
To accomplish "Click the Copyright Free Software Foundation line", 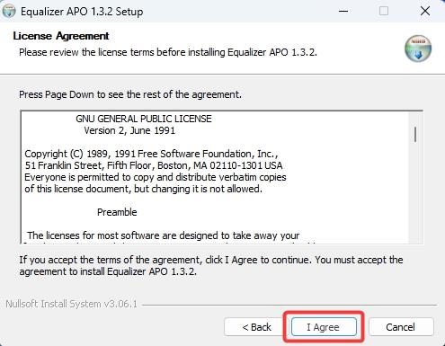I will [x=151, y=154].
